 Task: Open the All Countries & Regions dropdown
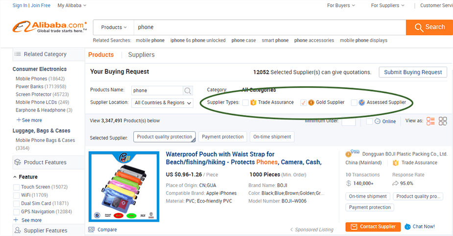pos(162,103)
